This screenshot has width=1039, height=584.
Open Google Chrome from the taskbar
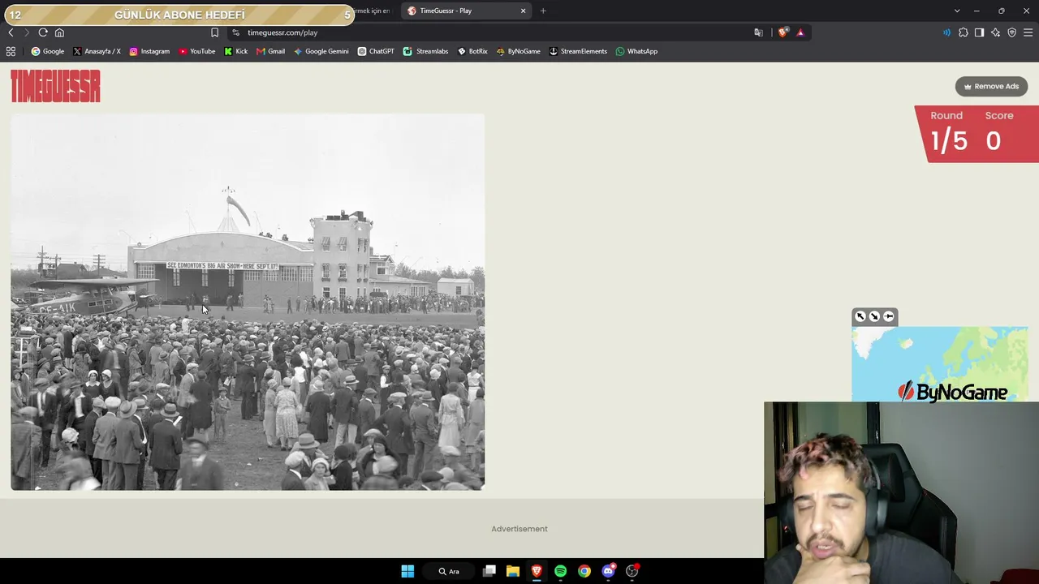[x=584, y=571]
